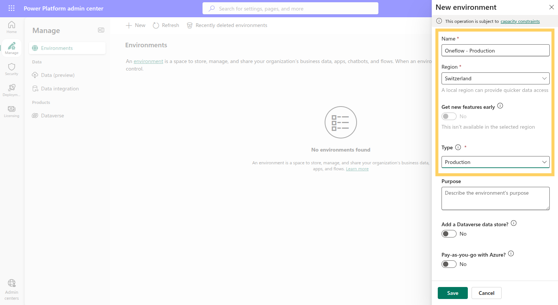Click the Environments page heading
The image size is (558, 305).
[x=146, y=45]
